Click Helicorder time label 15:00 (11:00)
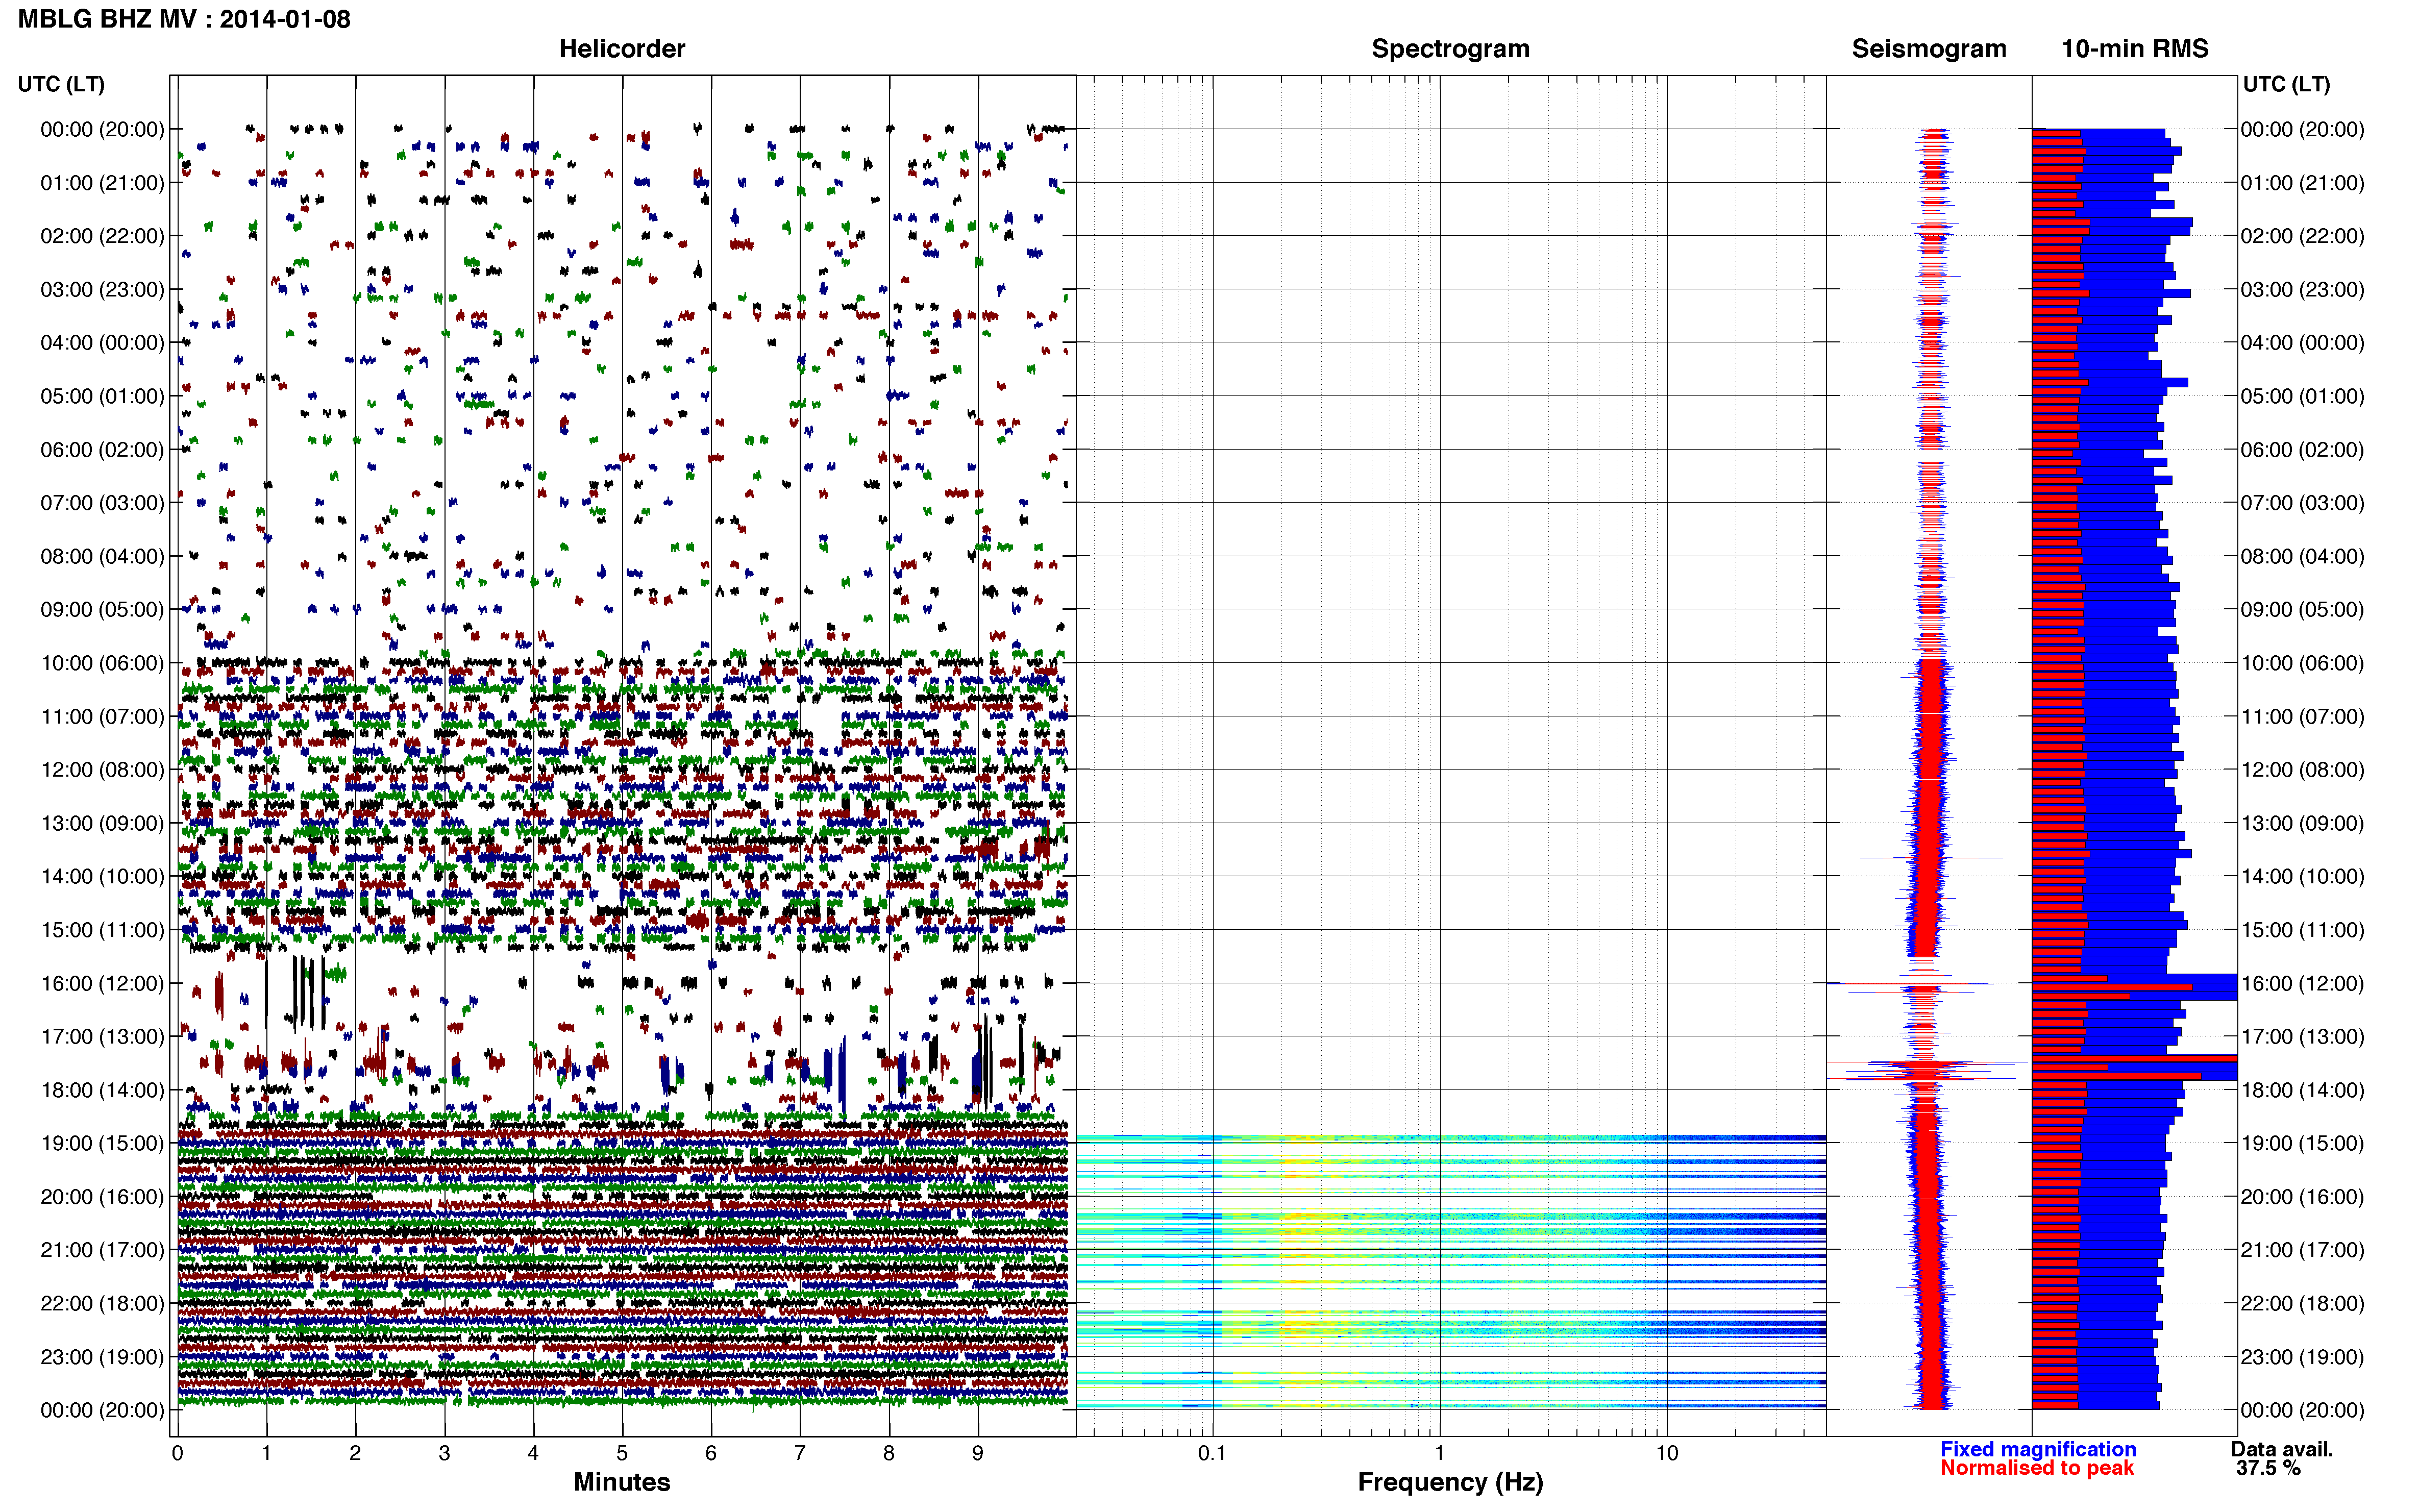 point(102,930)
